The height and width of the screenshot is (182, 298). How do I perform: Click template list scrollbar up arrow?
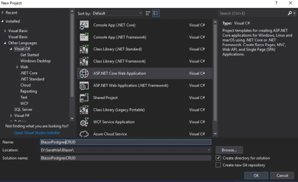[x=215, y=22]
